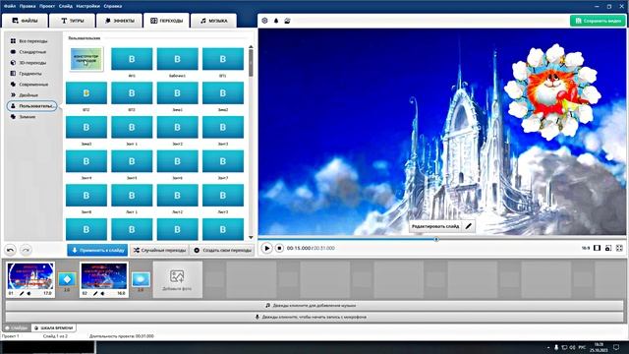
Task: Select the Стандартные transitions category
Action: coord(29,52)
